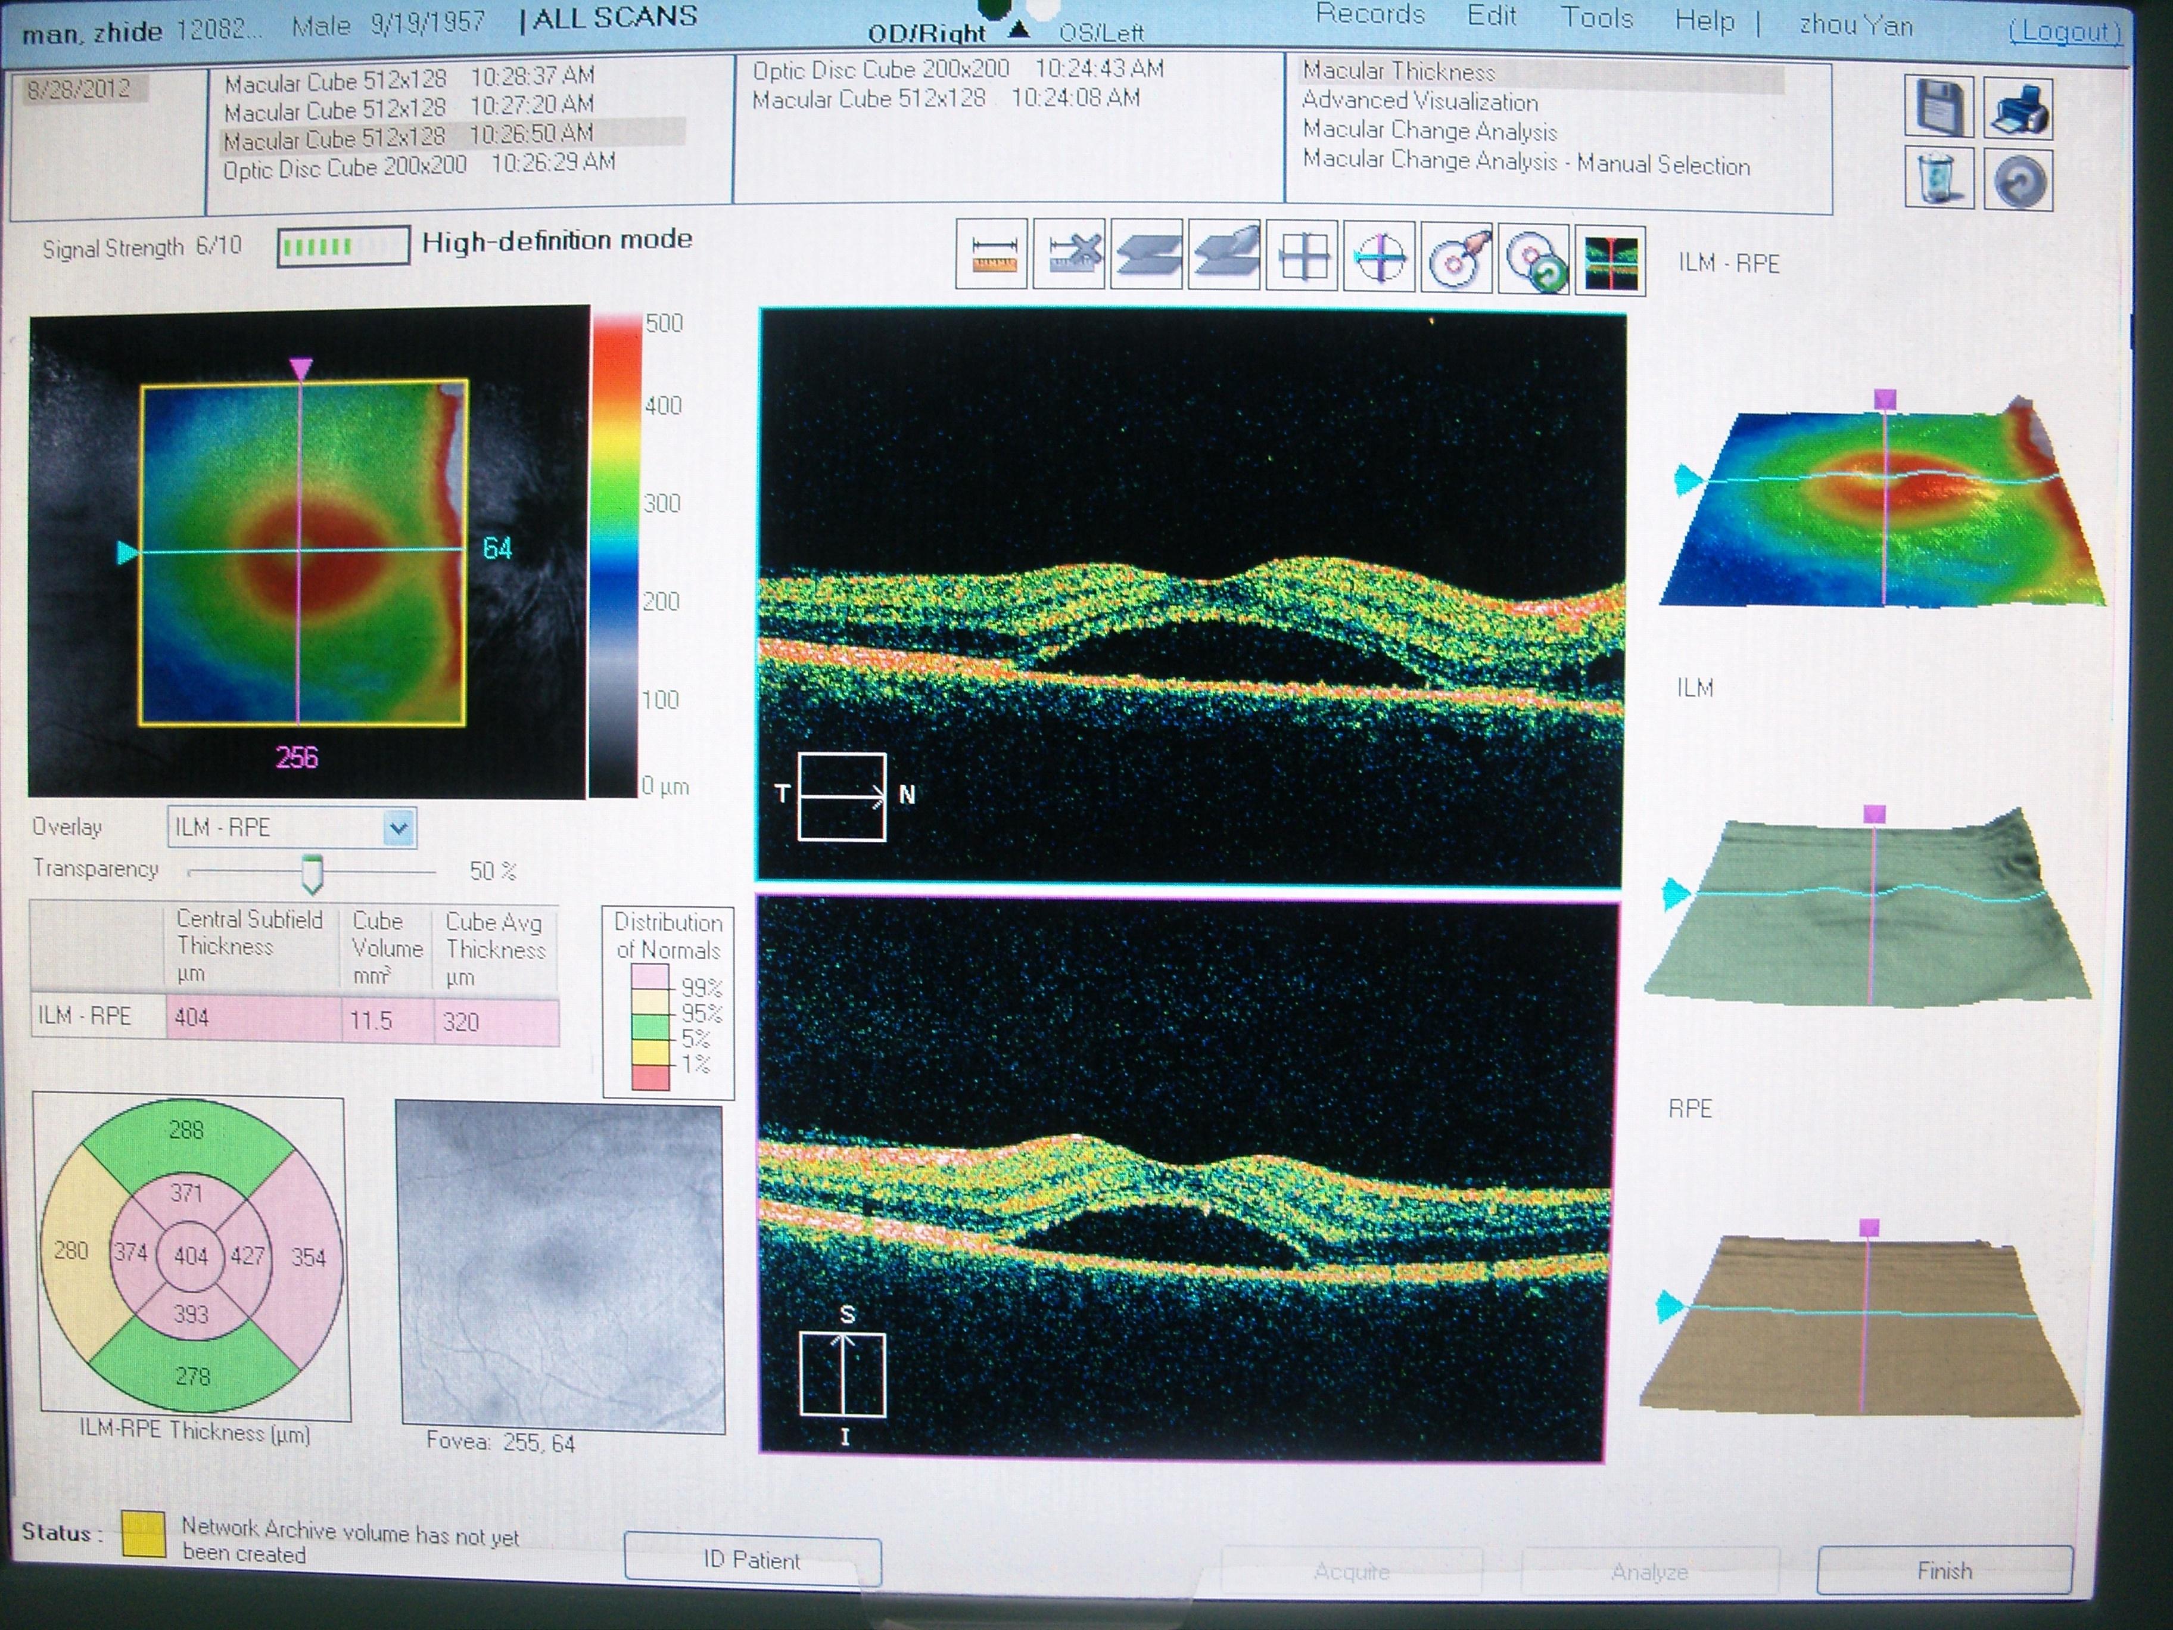This screenshot has height=1630, width=2173.
Task: Click the 427 sector in ETDRS grid
Action: pyautogui.click(x=247, y=1256)
